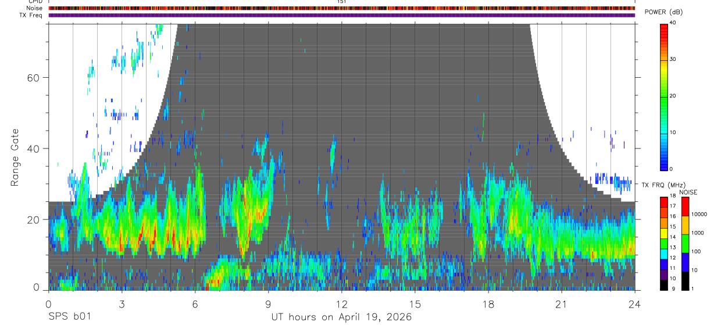Click the 0 tick on the power colorbar
Screen dimensions: 714x329
point(672,169)
